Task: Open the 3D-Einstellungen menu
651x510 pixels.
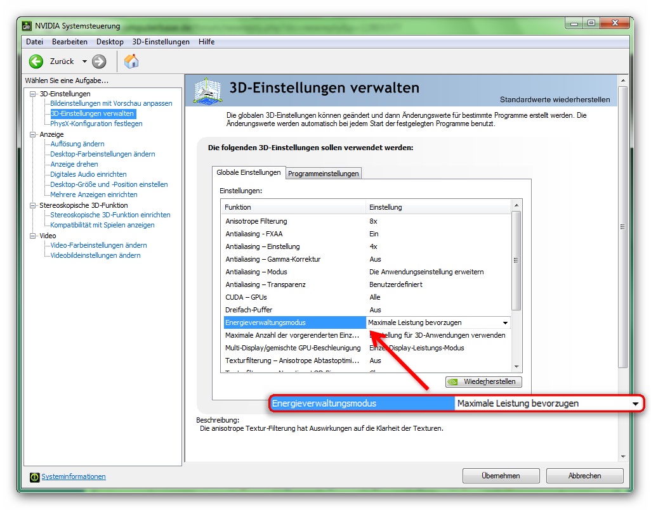Action: coord(161,42)
